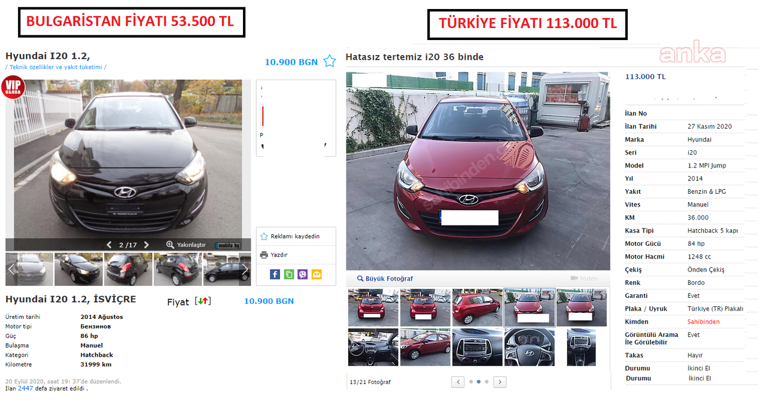The width and height of the screenshot is (766, 417).
Task: Share listing through the Viber icon
Action: click(x=303, y=274)
